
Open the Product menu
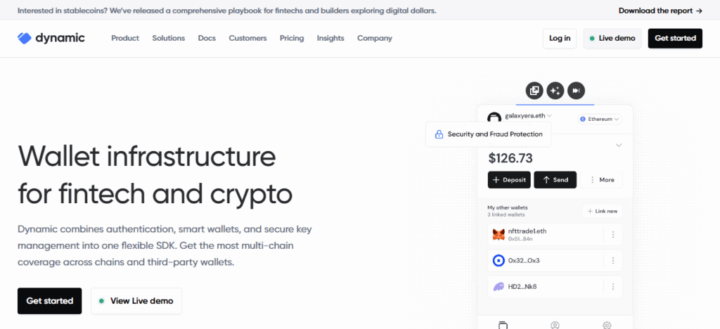pos(125,38)
